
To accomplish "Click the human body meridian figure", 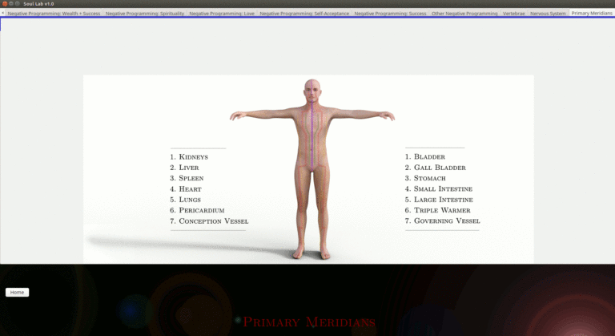I will [312, 169].
